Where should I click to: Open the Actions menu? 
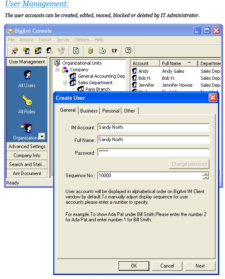[27, 40]
